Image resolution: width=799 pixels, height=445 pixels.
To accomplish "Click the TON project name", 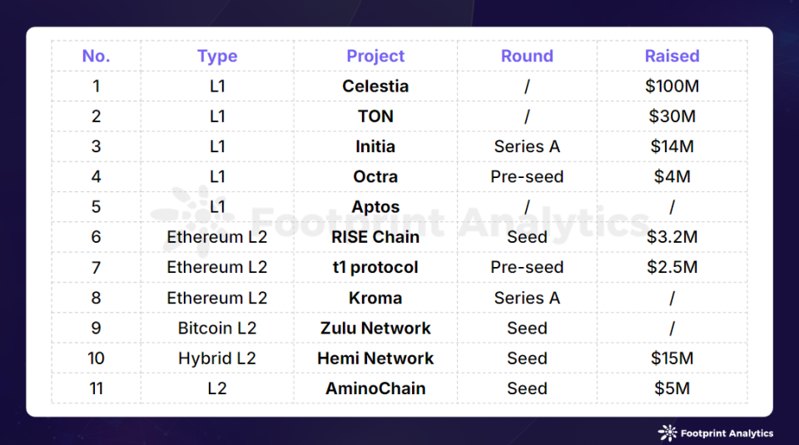I will click(375, 116).
